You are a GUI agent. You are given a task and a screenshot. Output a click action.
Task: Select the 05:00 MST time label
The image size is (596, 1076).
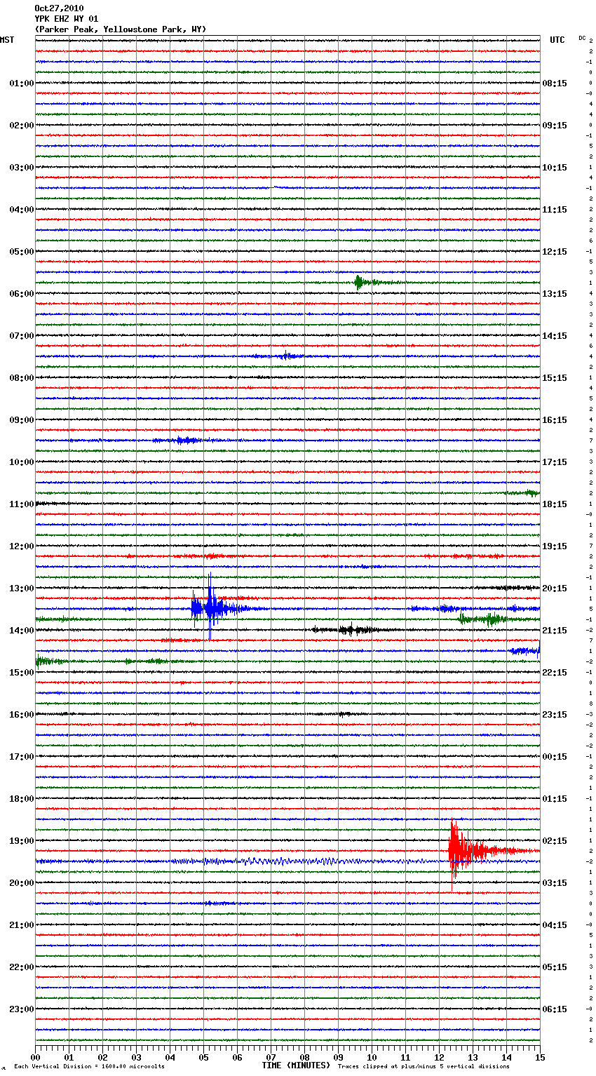tap(21, 252)
